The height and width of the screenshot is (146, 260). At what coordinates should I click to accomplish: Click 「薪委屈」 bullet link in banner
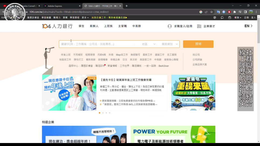pyautogui.click(x=129, y=104)
